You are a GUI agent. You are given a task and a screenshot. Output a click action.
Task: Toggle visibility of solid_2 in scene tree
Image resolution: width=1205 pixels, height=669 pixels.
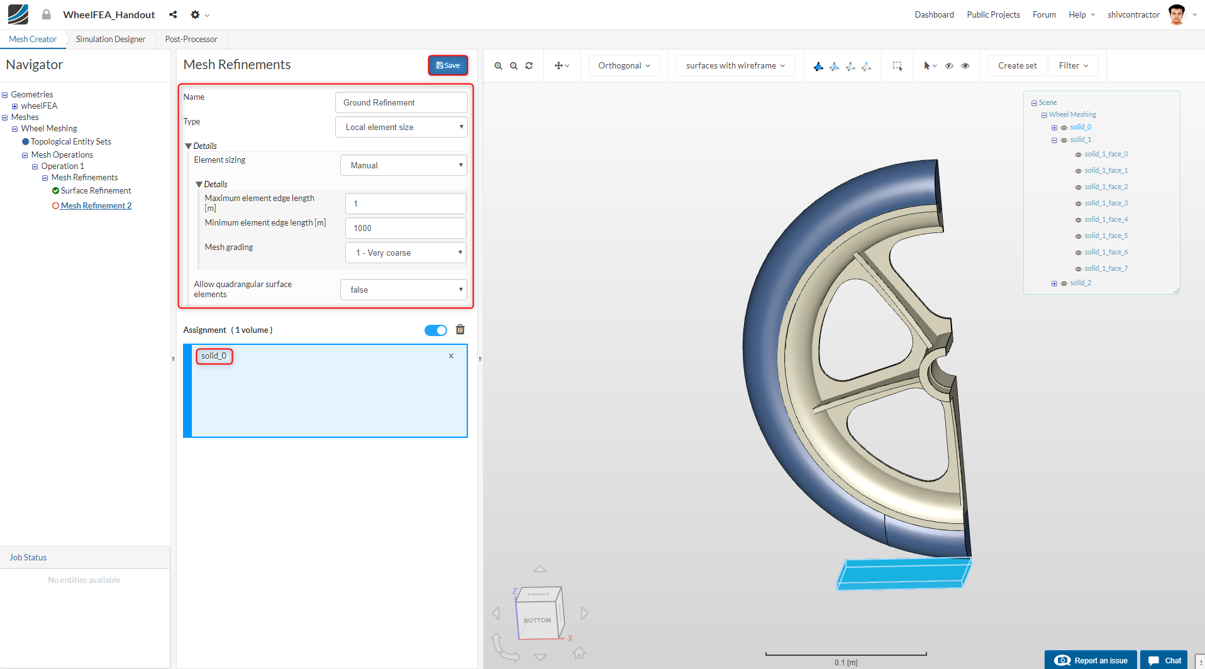coord(1064,283)
